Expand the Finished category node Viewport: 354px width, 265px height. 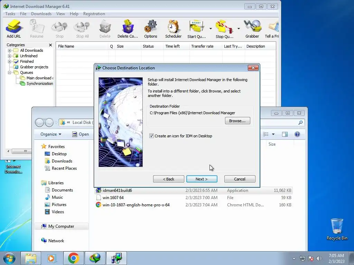pyautogui.click(x=9, y=61)
